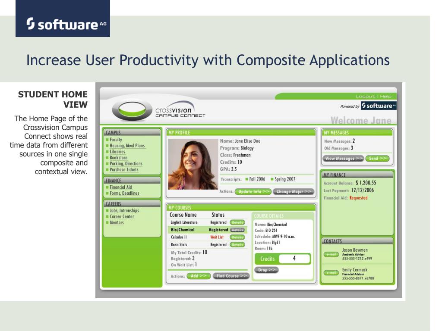Click the Credits value field
Image resolution: width=442 pixels, height=331 pixels.
click(x=294, y=259)
